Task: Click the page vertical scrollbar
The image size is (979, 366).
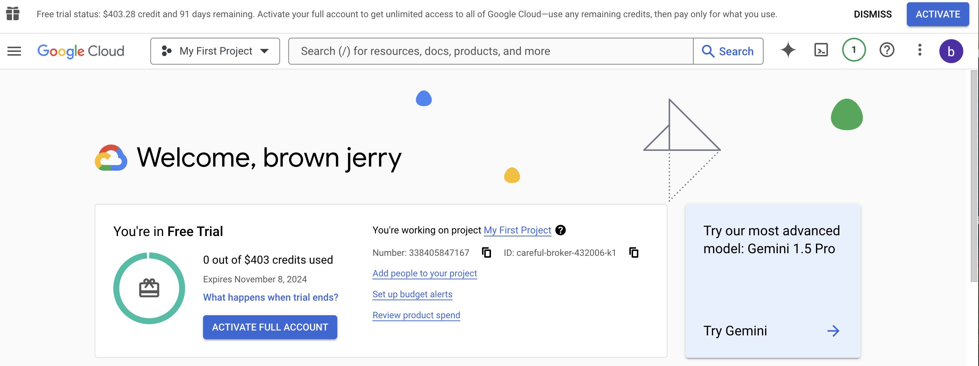Action: tap(974, 176)
